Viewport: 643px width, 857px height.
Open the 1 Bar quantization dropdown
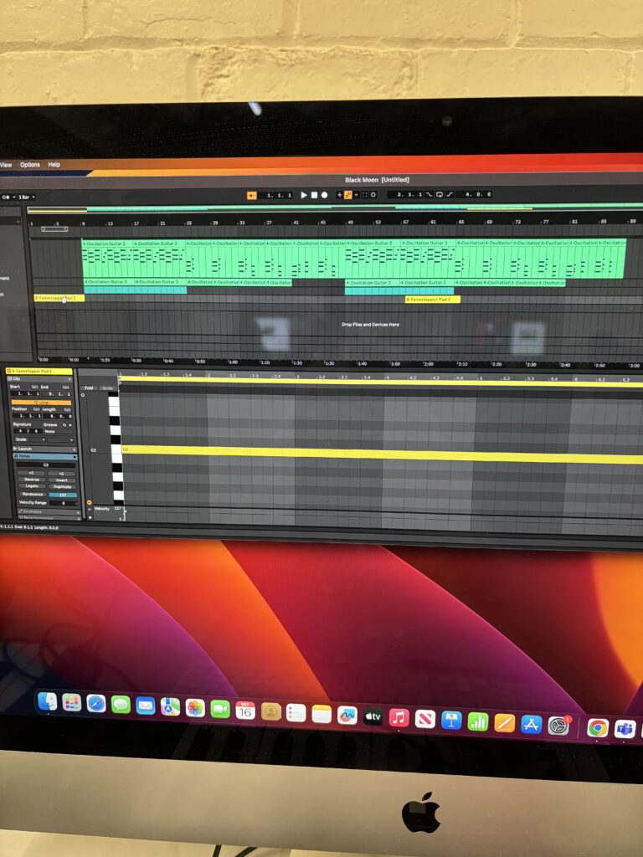27,197
